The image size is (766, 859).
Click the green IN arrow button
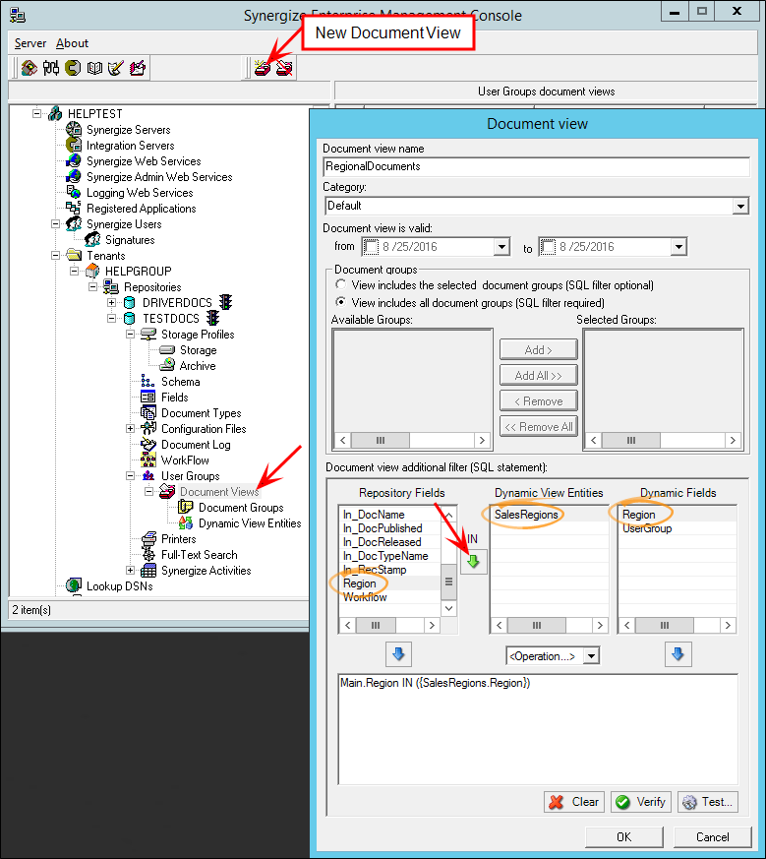(473, 561)
